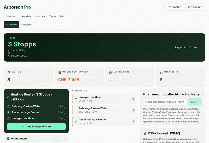Click the PSM-Journal (PSMV) heading
209x143 pixels.
[x=164, y=133]
